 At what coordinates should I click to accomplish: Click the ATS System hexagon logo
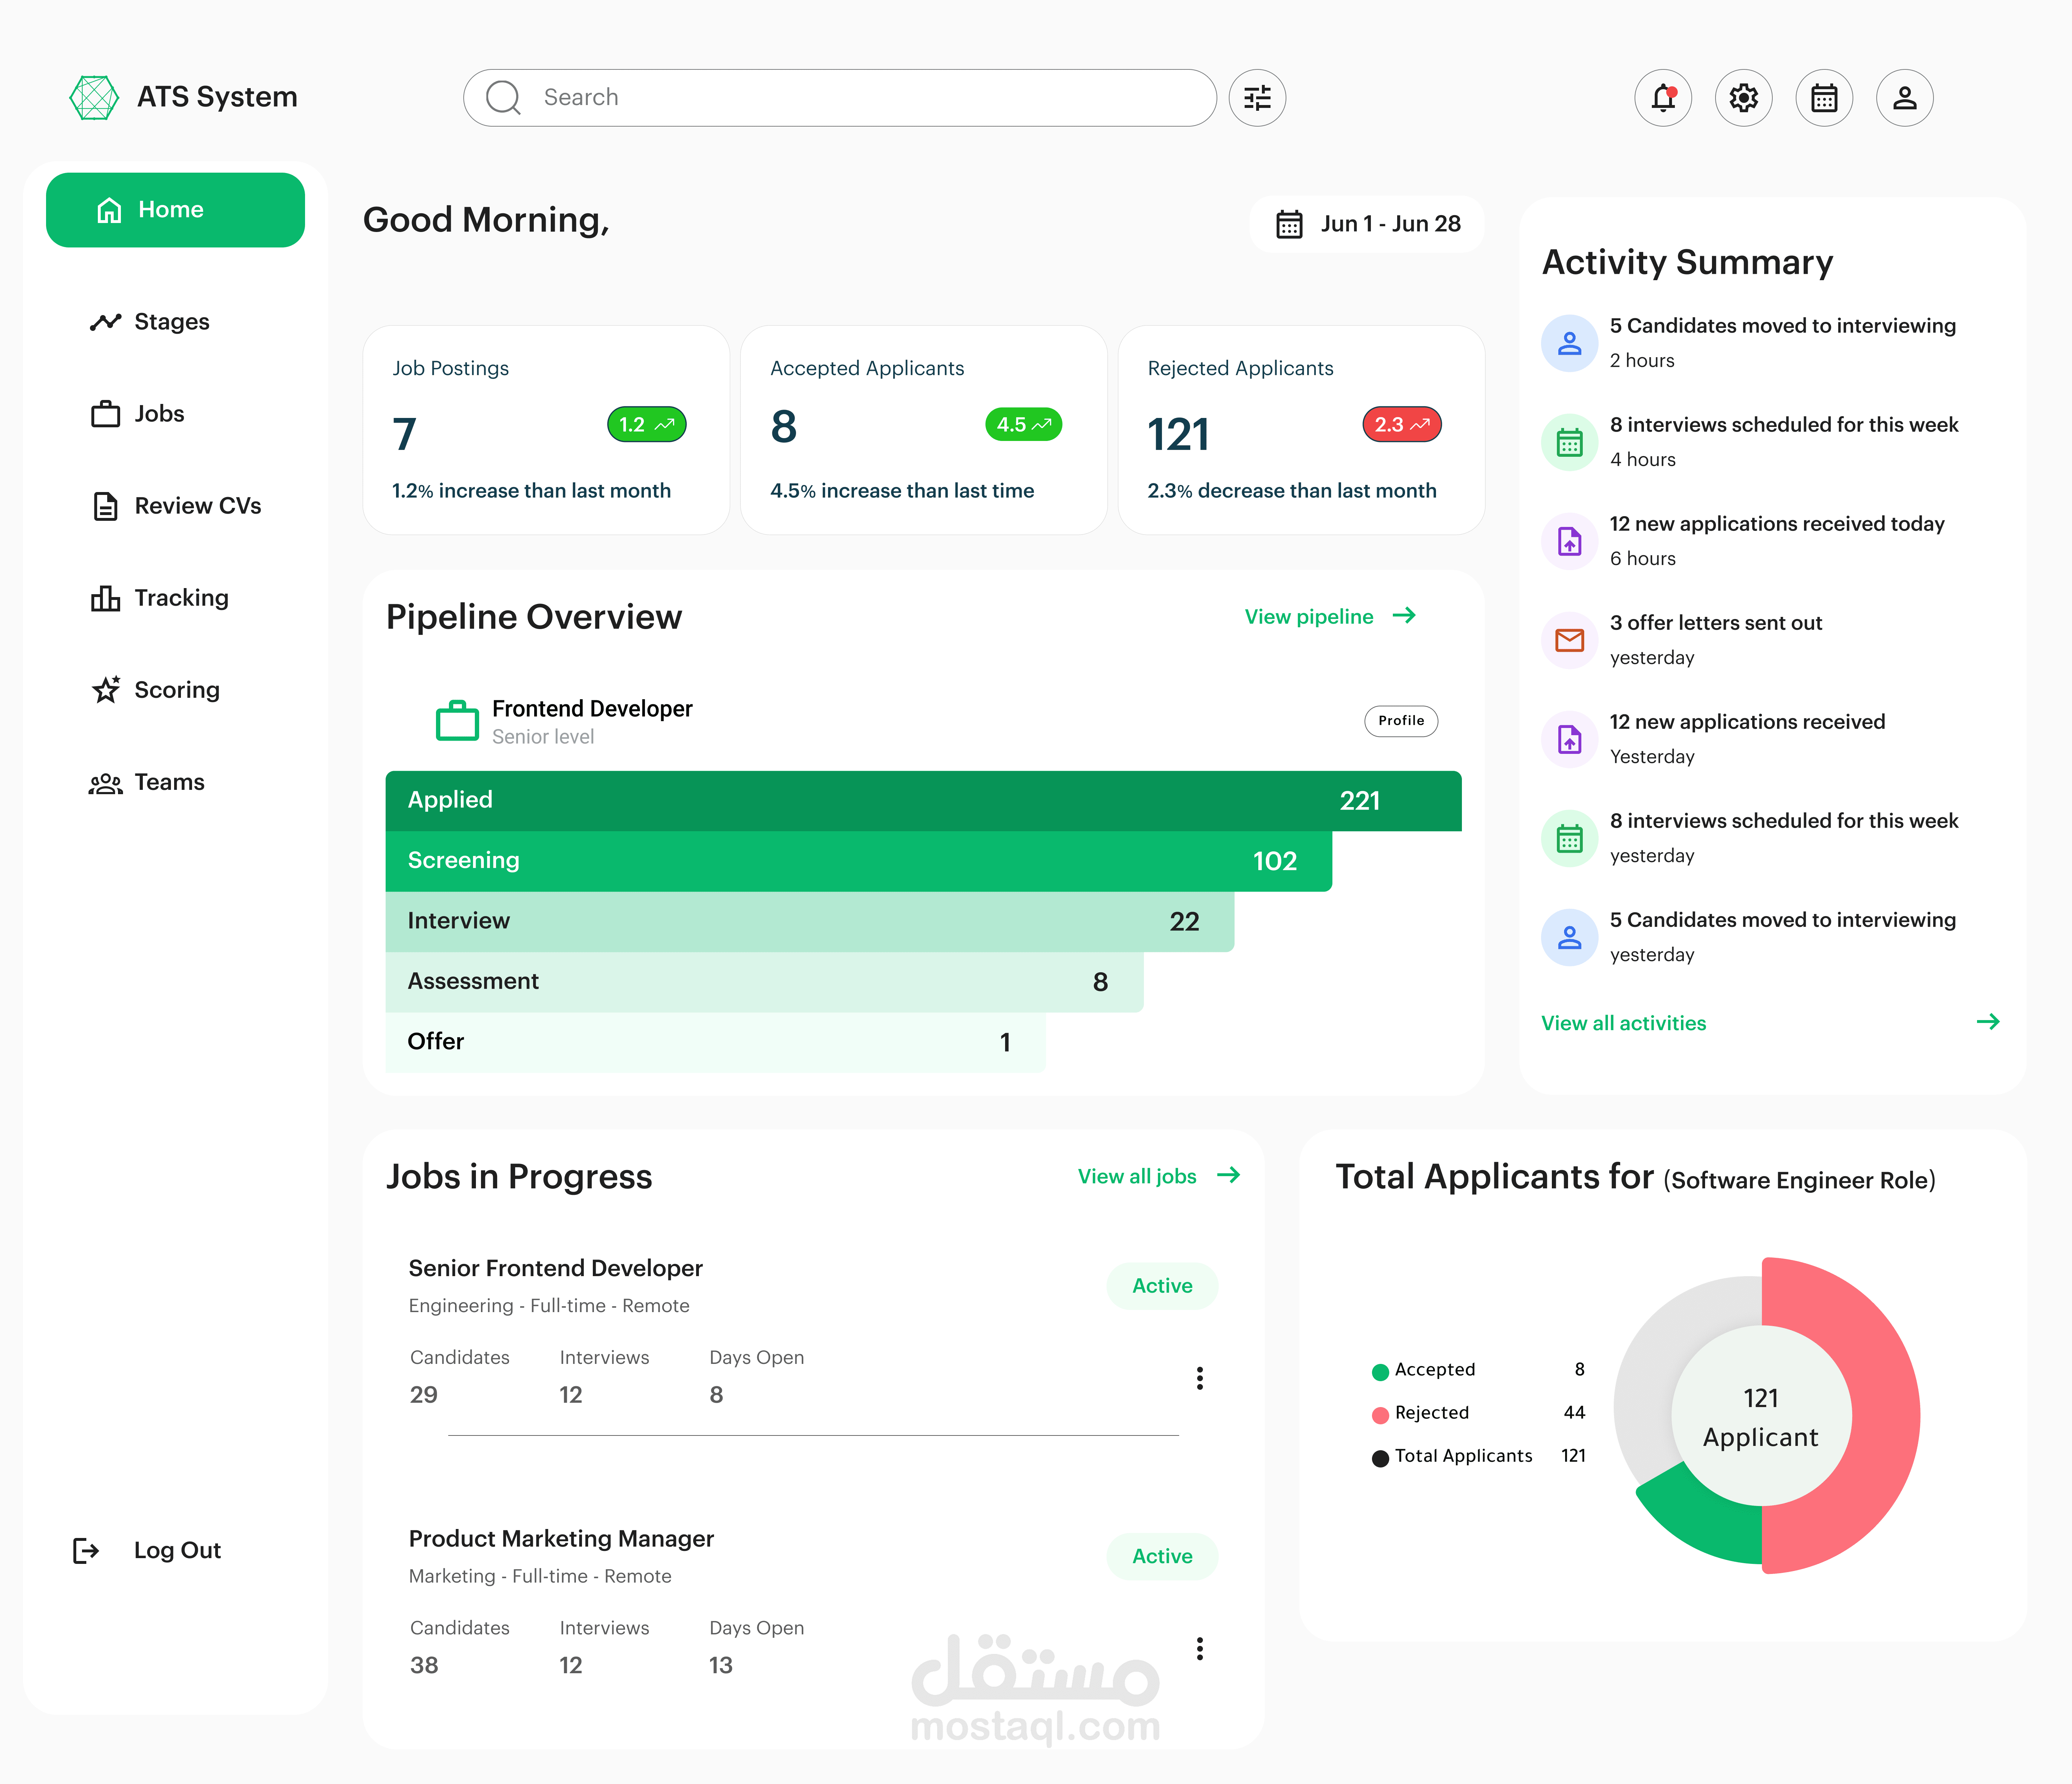coord(94,97)
